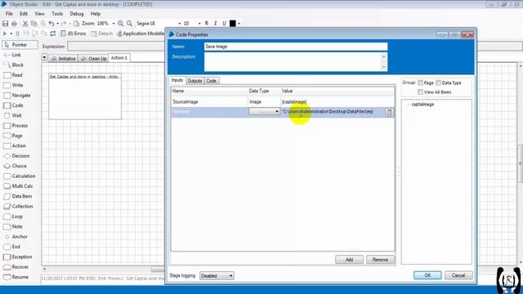Select the Exception stage tool
This screenshot has height=294, width=523.
(x=18, y=257)
